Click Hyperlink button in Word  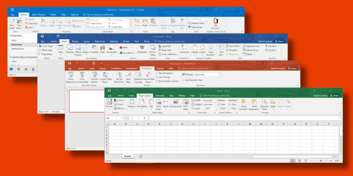pyautogui.click(x=164, y=46)
